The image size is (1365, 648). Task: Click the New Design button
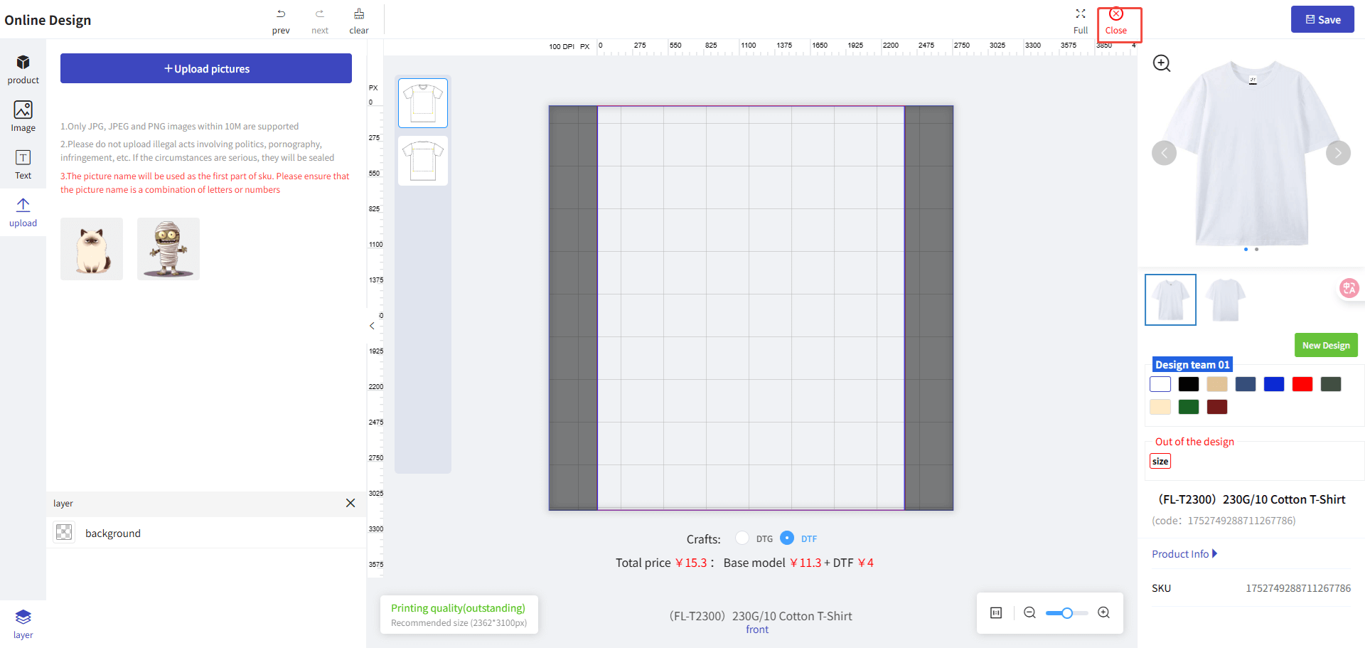1326,345
